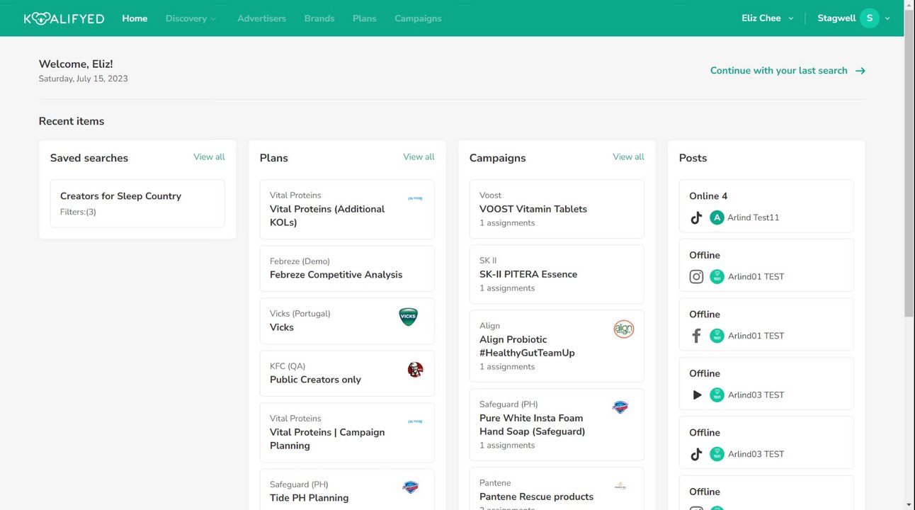Click the Safeguard logo in Pure White Insta Foam campaign
Image resolution: width=915 pixels, height=510 pixels.
coord(620,407)
